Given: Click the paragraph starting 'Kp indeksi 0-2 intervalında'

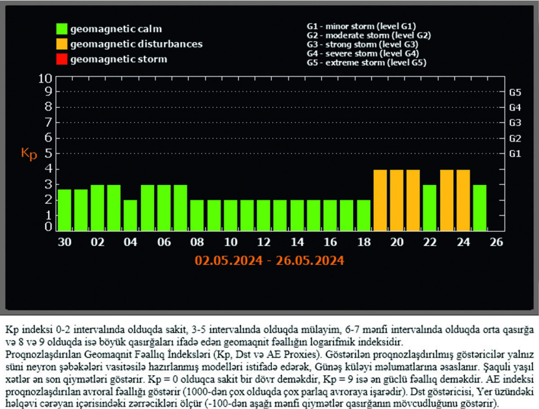Looking at the screenshot, I should coord(269,336).
